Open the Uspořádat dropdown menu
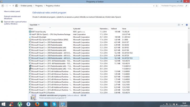 [x=35, y=25]
